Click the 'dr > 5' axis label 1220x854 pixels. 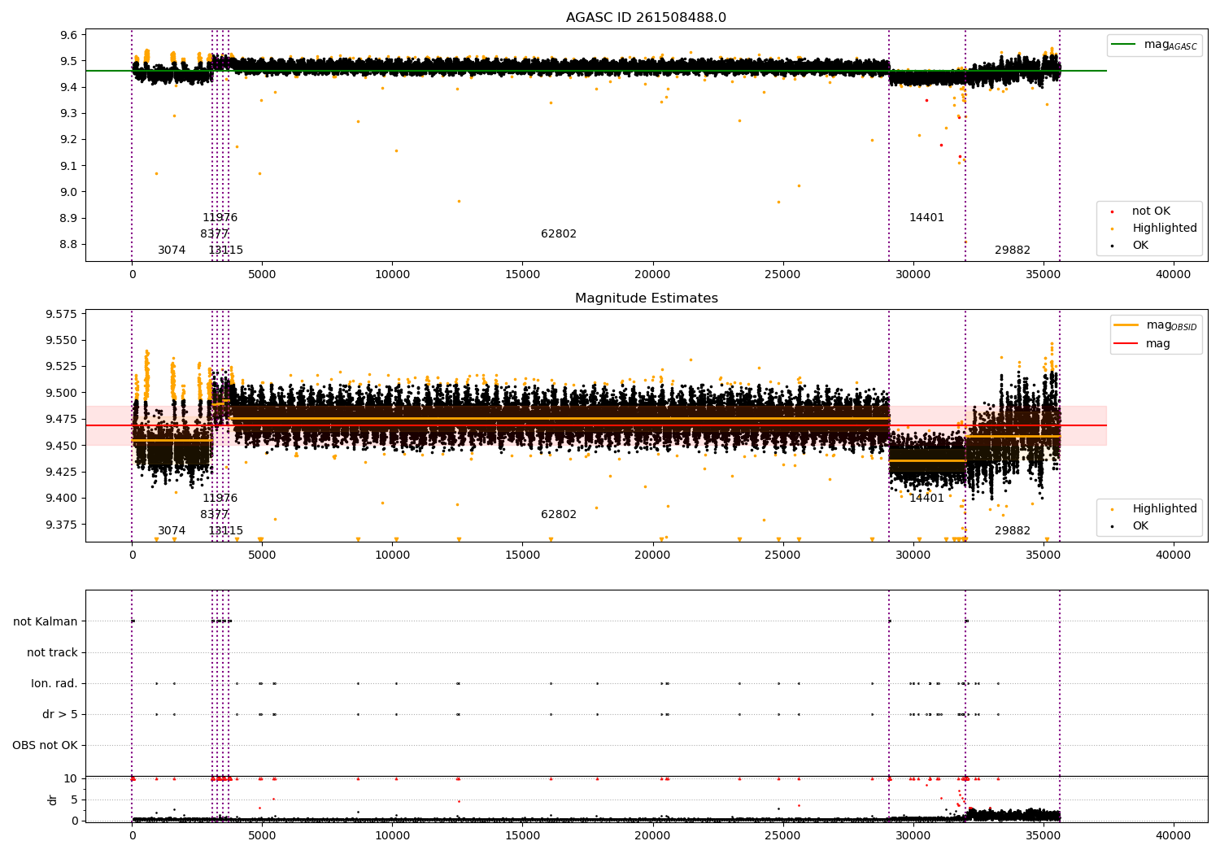coord(60,714)
